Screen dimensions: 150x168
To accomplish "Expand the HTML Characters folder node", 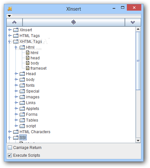I will [10, 132].
